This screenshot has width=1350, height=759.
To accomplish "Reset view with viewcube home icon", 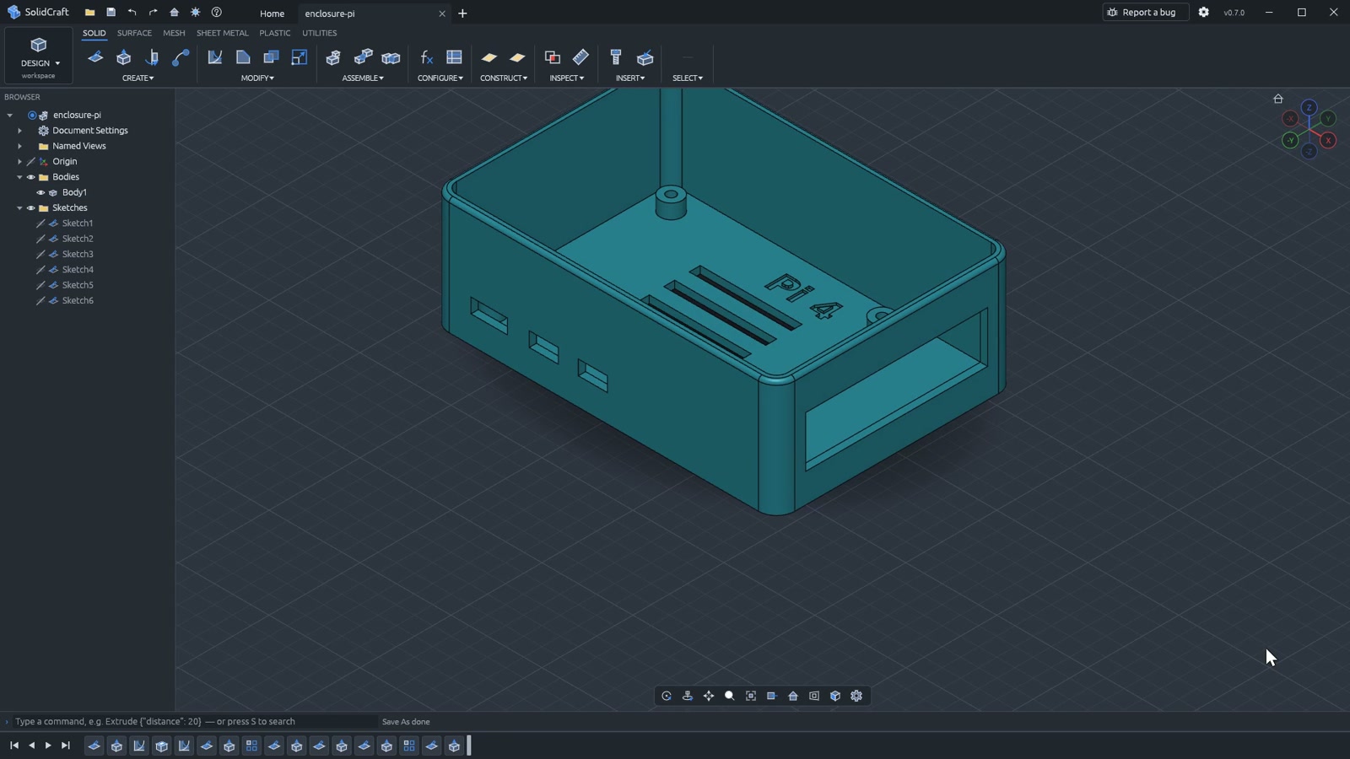I will pyautogui.click(x=1278, y=99).
